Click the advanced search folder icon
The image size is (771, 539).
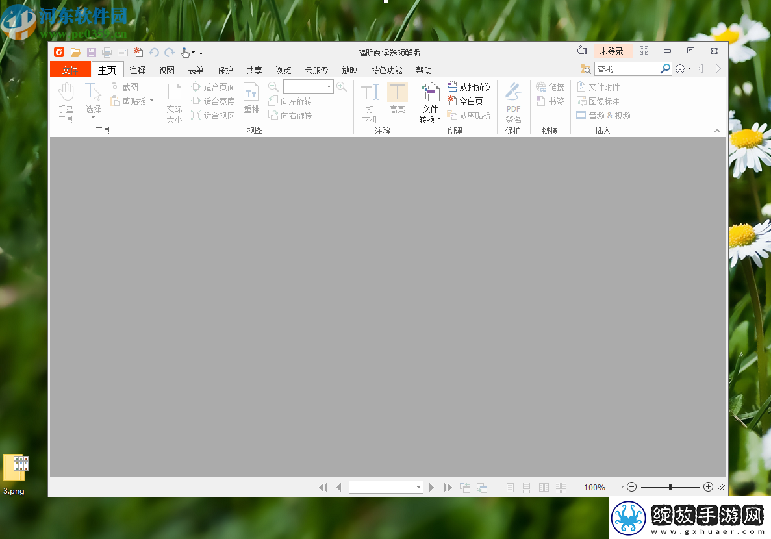(586, 69)
